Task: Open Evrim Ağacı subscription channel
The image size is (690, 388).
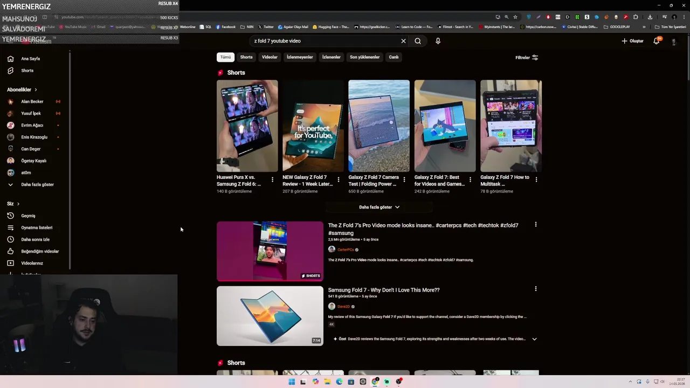Action: tap(32, 125)
